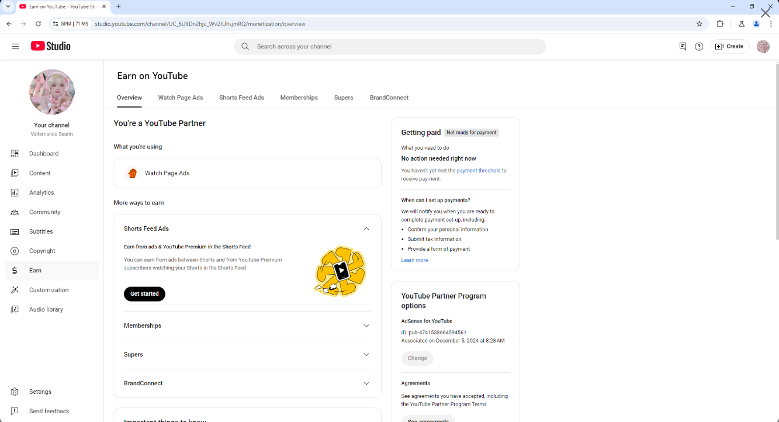
Task: Click the Watch Page Ads orange icon
Action: 132,173
